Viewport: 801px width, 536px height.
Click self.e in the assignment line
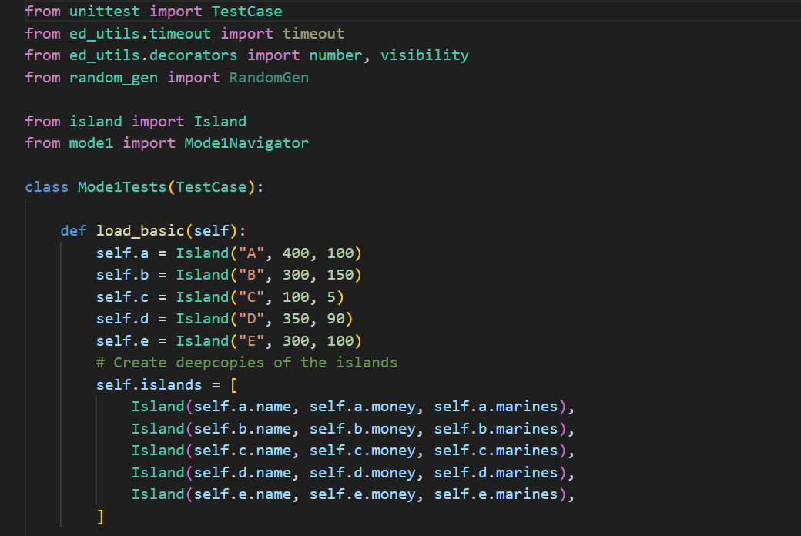[122, 341]
